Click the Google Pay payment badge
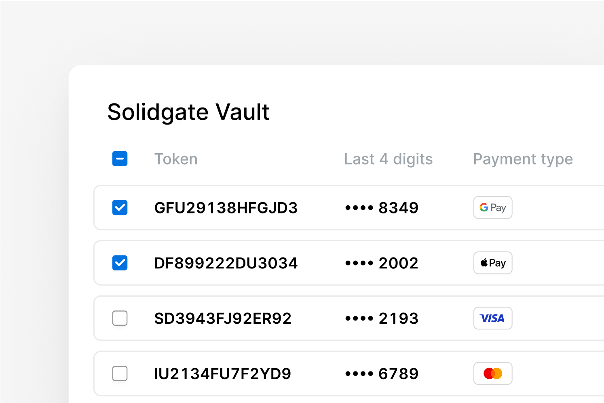Image resolution: width=604 pixels, height=403 pixels. click(x=493, y=207)
